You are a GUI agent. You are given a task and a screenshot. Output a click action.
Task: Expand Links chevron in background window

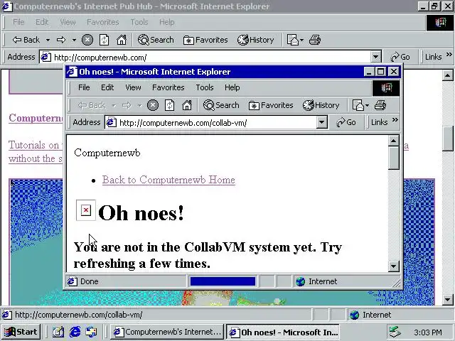coord(449,54)
